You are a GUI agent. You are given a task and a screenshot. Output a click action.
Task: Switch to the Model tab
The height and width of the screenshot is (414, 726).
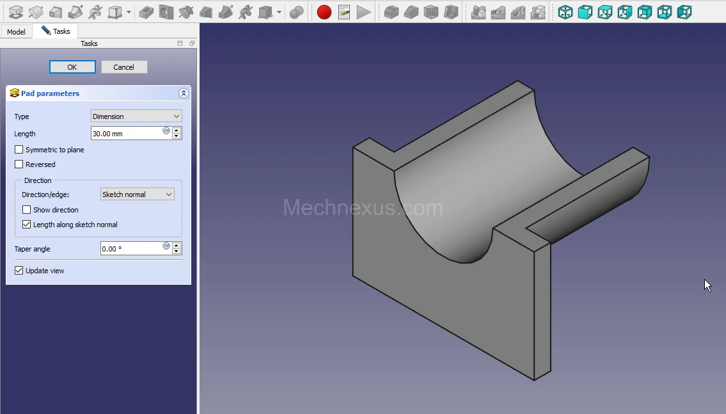(x=16, y=31)
